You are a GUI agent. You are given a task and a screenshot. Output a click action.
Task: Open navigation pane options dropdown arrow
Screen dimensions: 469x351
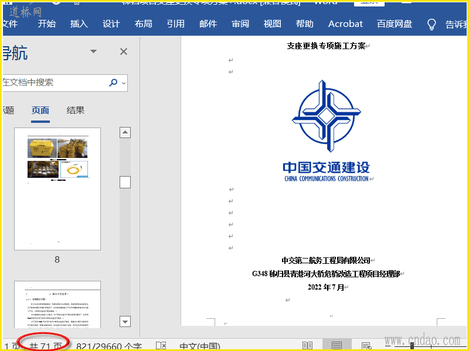tap(94, 51)
